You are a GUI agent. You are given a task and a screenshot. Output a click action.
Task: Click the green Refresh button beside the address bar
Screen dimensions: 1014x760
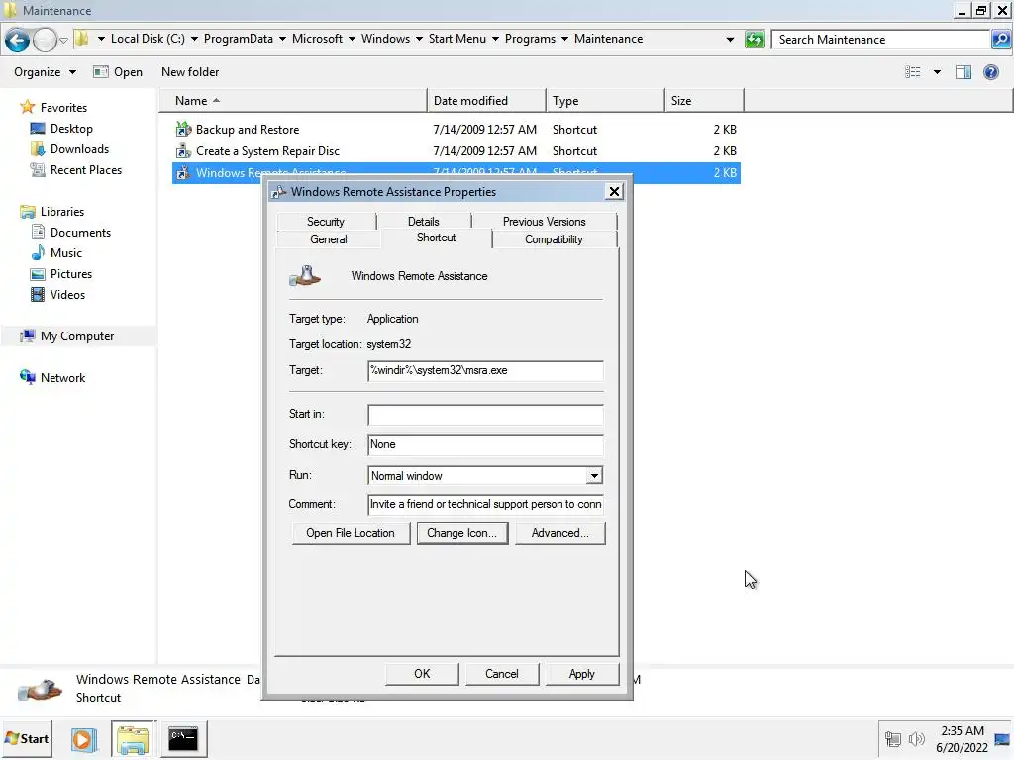[x=755, y=40]
